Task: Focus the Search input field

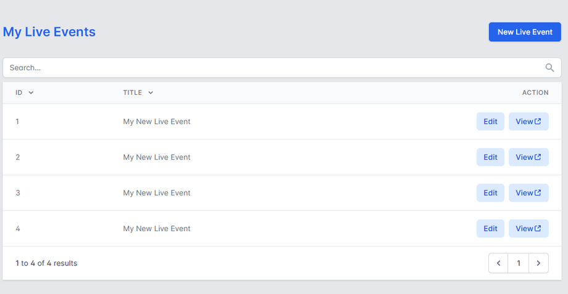Action: point(272,68)
